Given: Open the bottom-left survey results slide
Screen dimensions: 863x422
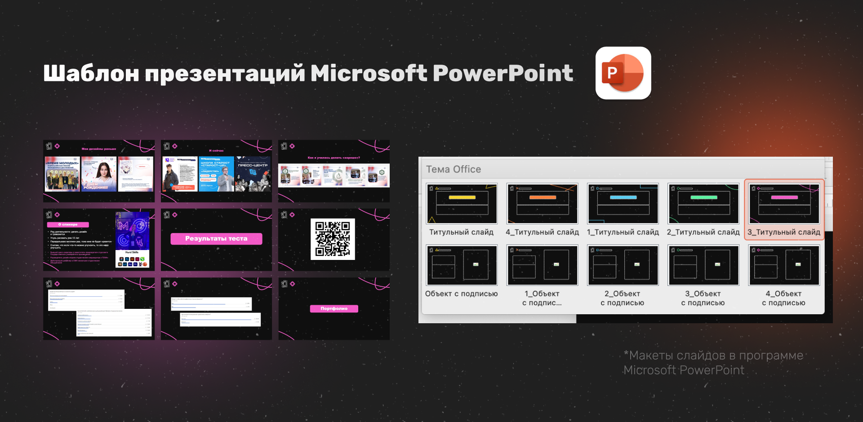Looking at the screenshot, I should click(99, 308).
